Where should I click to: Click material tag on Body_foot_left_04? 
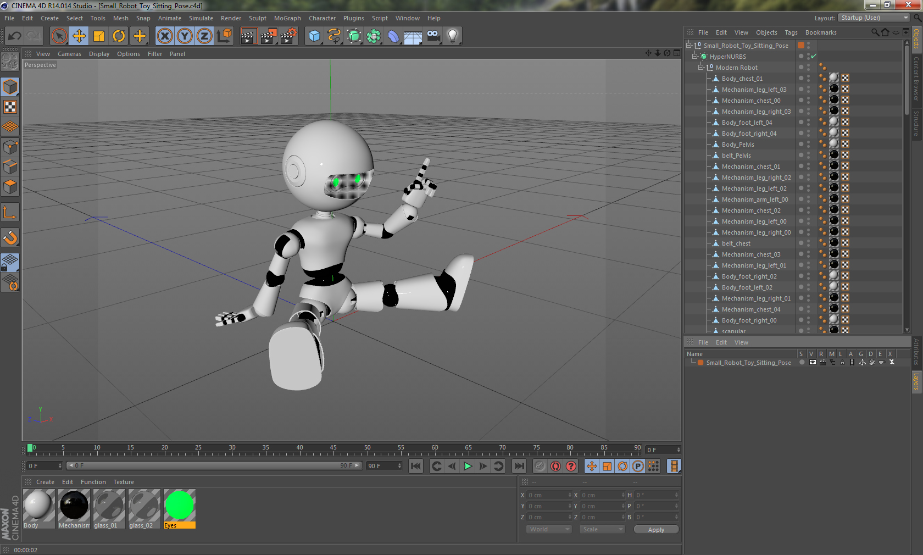[834, 122]
